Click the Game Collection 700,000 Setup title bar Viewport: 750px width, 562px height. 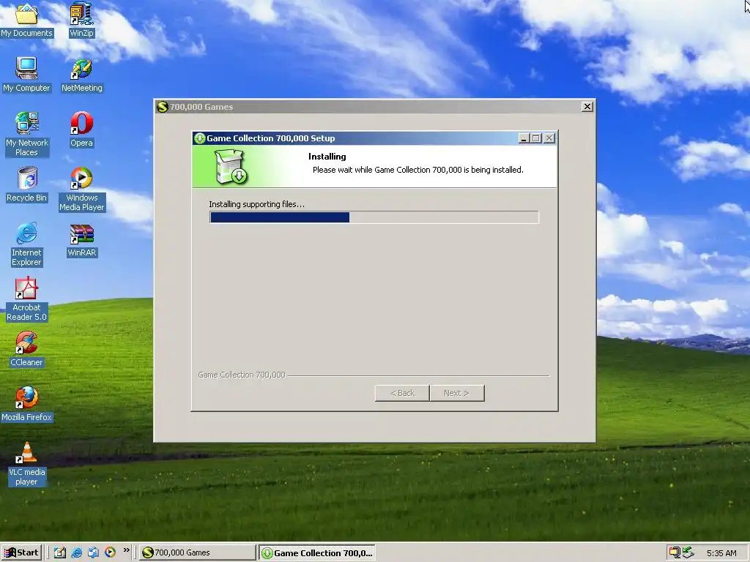point(374,138)
